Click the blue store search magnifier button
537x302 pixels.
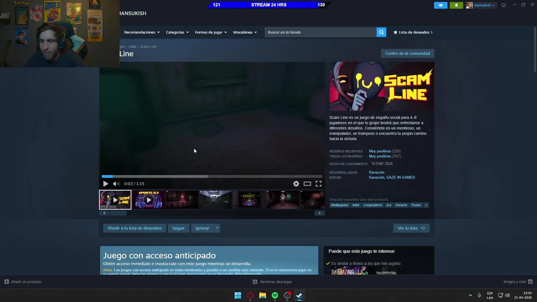[381, 32]
